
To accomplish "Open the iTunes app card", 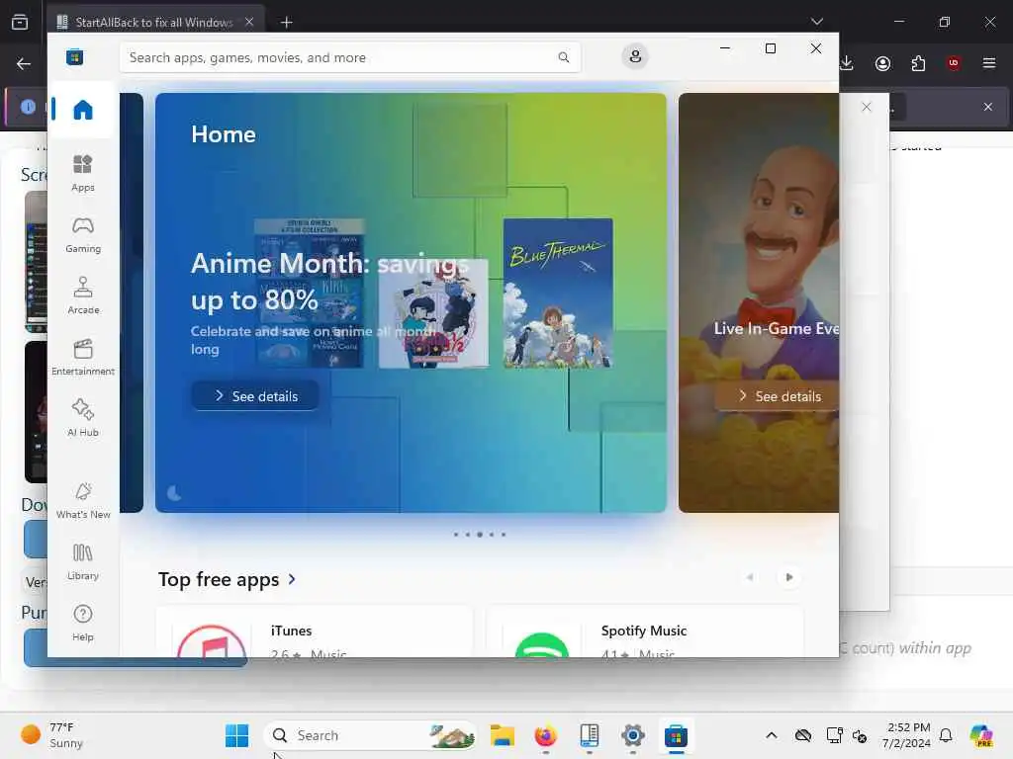I will coord(315,632).
